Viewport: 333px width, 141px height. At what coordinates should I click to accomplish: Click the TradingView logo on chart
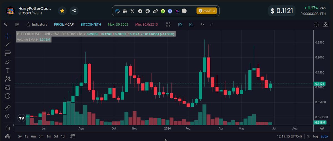tap(21, 118)
